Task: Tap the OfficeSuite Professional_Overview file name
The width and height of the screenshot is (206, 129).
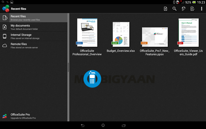Action: tap(87, 53)
